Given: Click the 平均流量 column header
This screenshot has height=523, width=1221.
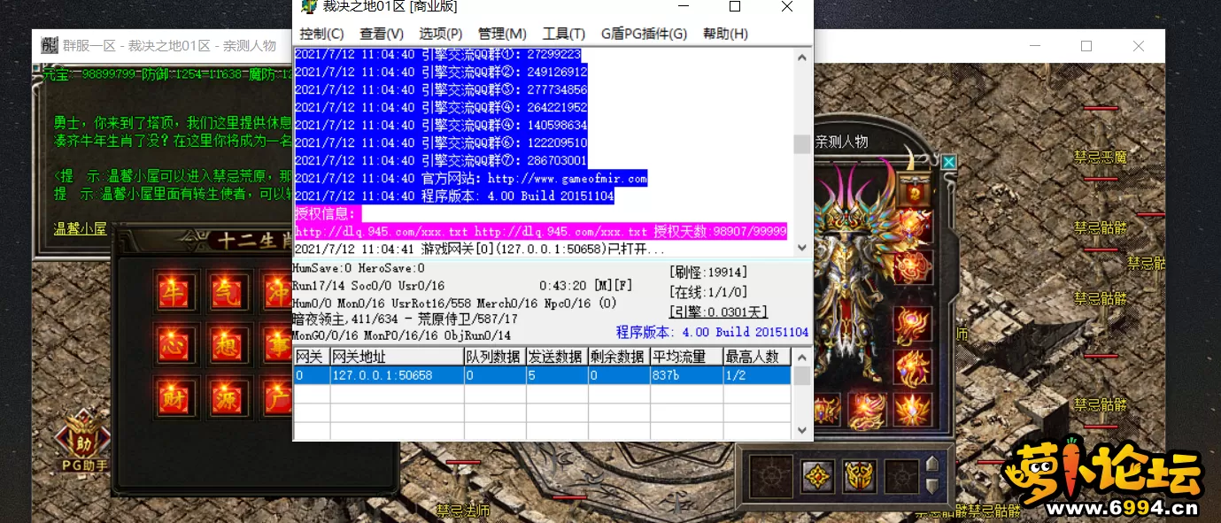Looking at the screenshot, I should [x=685, y=357].
